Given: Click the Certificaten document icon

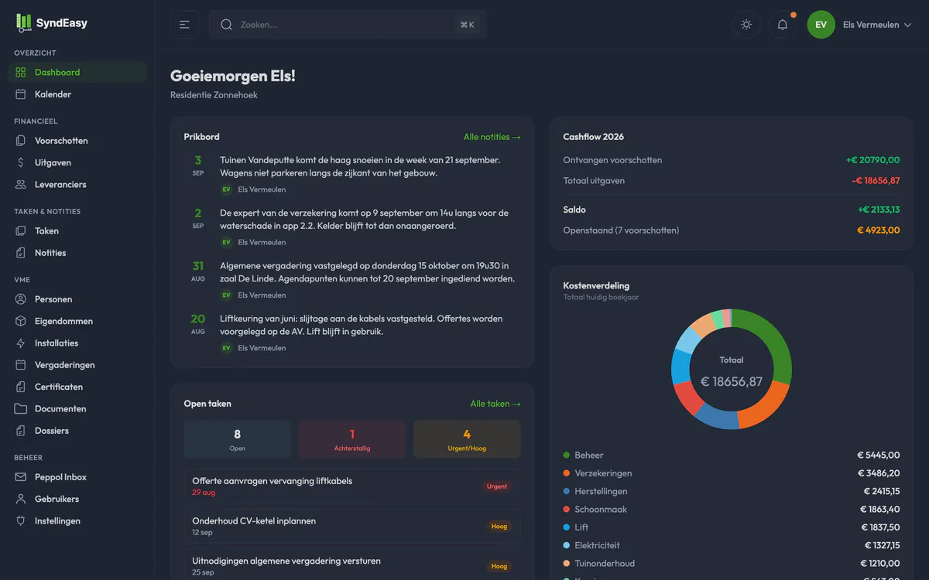Looking at the screenshot, I should pos(21,387).
